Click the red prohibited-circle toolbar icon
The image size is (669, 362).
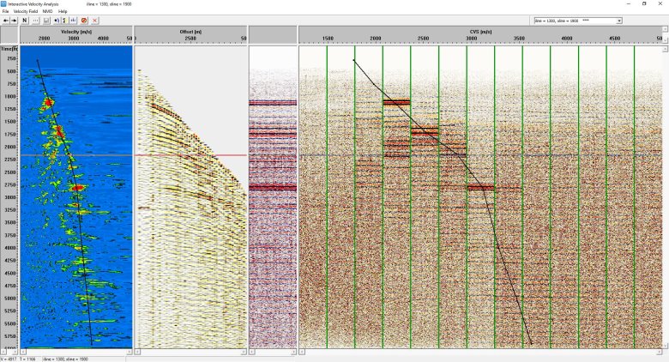[84, 20]
